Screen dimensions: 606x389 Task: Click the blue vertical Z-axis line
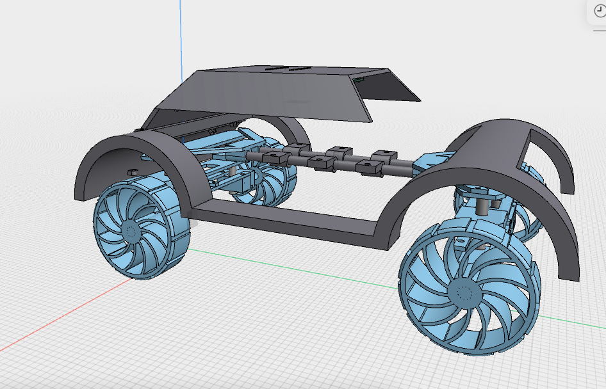pyautogui.click(x=181, y=32)
